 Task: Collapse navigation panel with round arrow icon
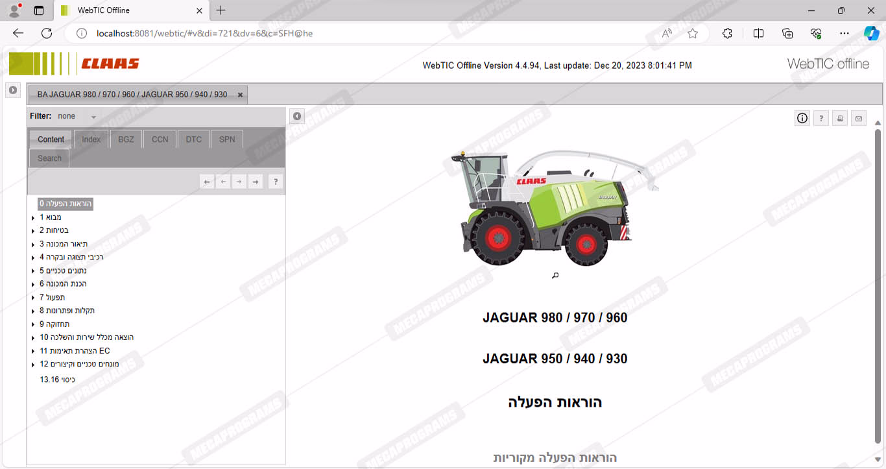296,116
